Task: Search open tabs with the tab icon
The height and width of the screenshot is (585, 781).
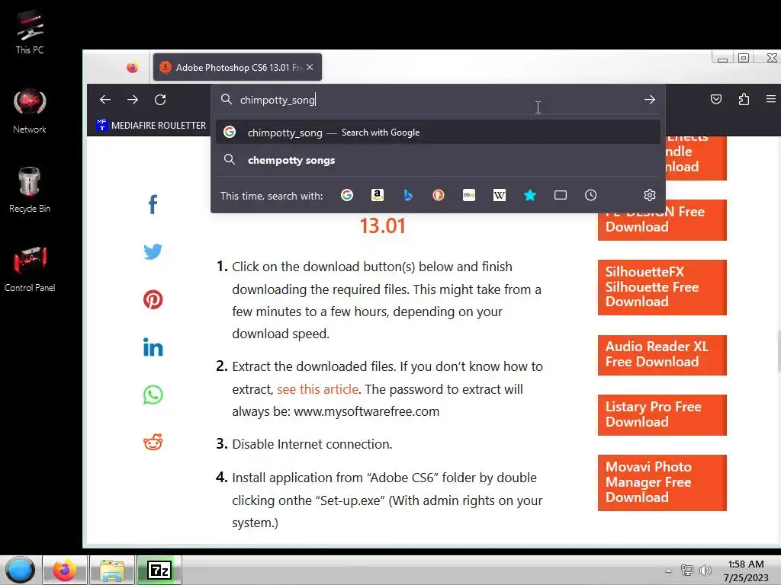Action: coord(561,195)
